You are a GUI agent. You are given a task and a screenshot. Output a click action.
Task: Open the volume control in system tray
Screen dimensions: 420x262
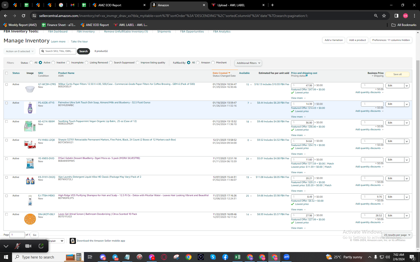click(x=388, y=257)
